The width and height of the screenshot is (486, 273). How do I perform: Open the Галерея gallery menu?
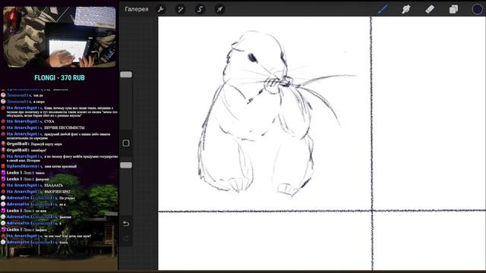tap(137, 9)
